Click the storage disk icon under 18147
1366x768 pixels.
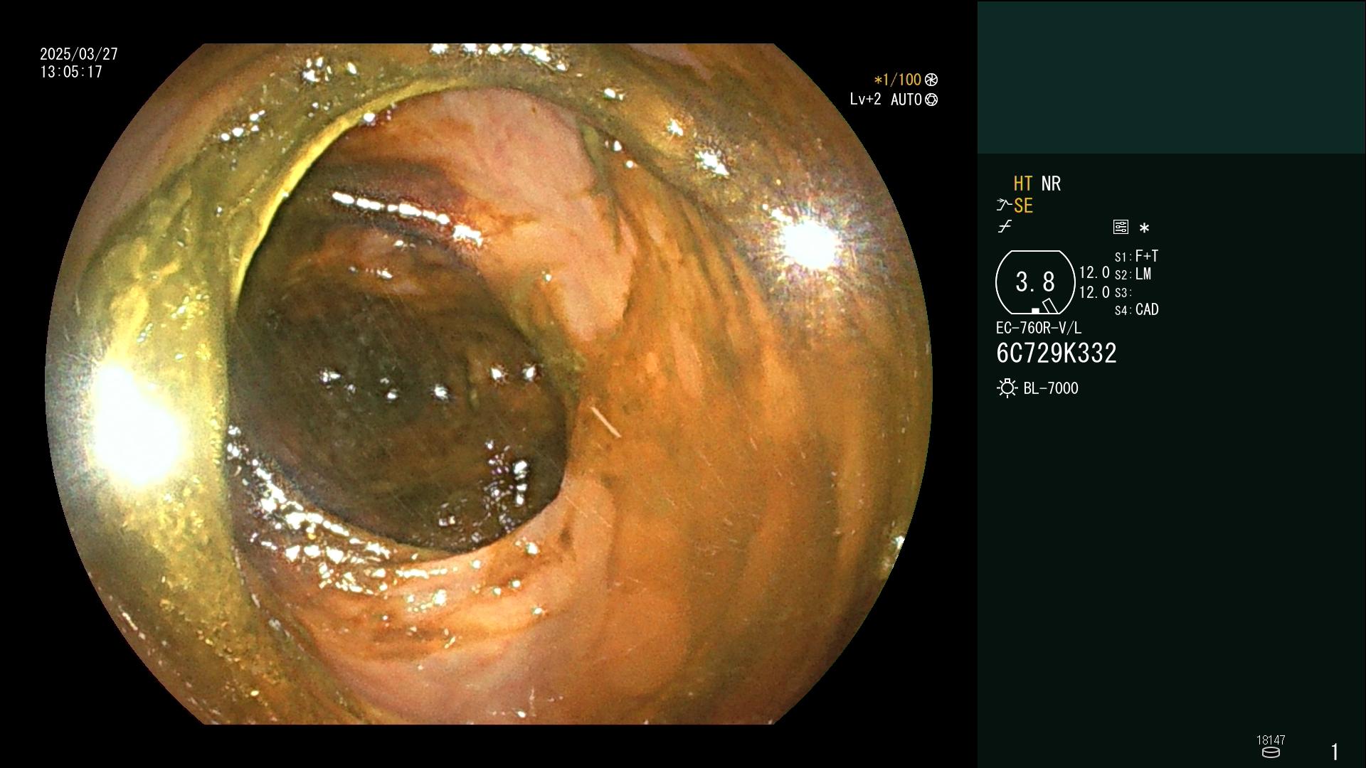[x=1271, y=752]
